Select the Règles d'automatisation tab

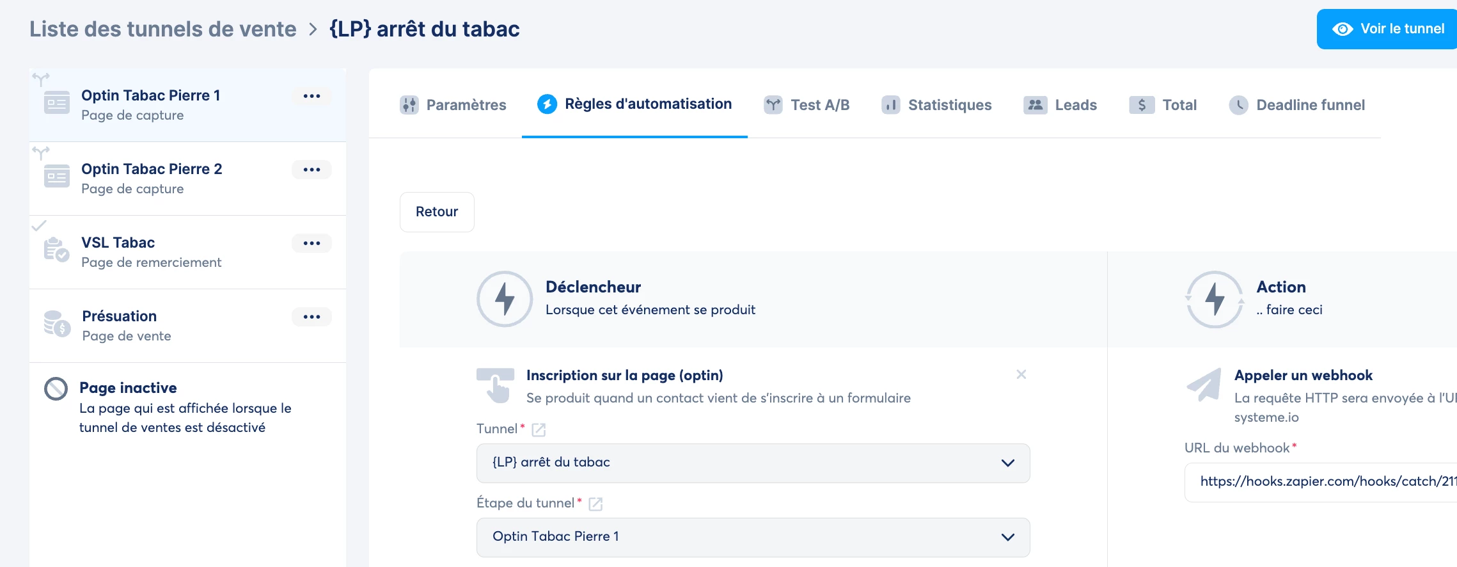pyautogui.click(x=634, y=104)
